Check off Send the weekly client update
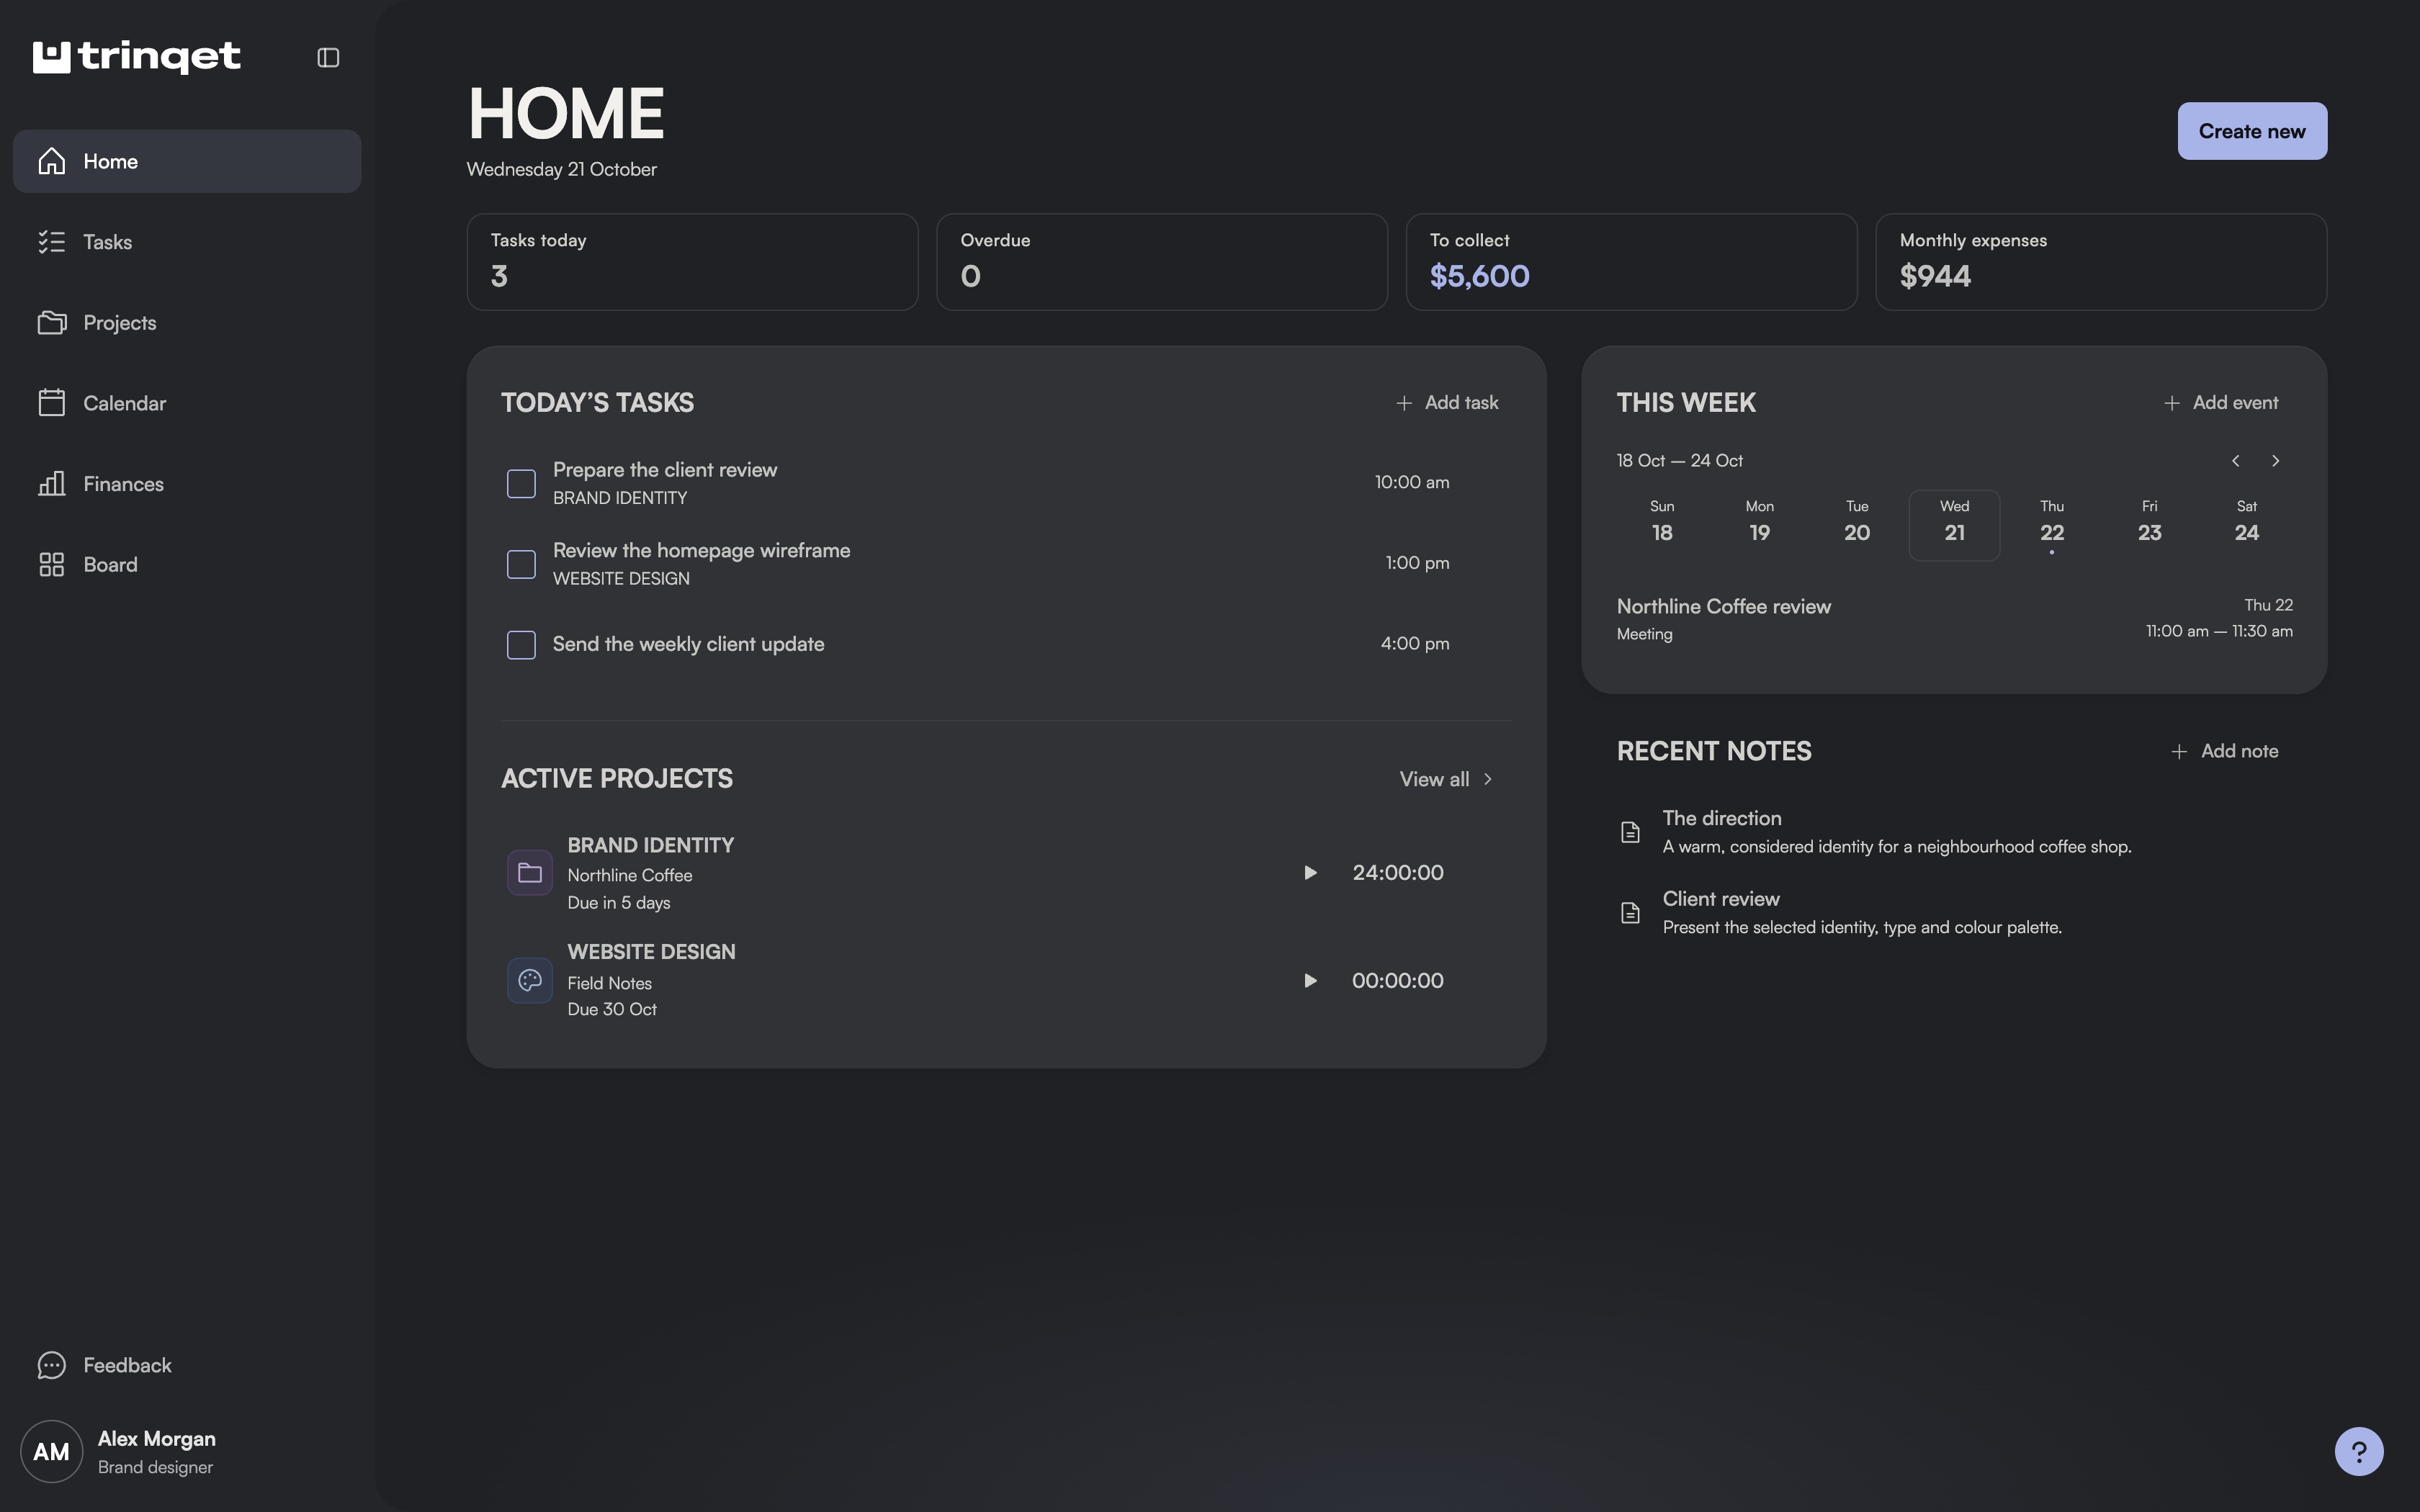This screenshot has width=2420, height=1512. click(x=521, y=644)
